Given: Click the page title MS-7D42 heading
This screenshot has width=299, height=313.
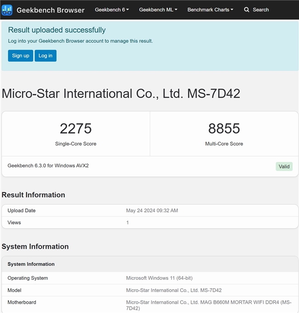Looking at the screenshot, I should pyautogui.click(x=121, y=94).
